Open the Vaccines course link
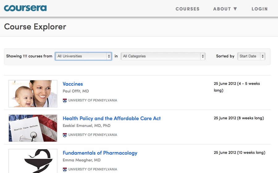278x173 pixels. tap(73, 84)
